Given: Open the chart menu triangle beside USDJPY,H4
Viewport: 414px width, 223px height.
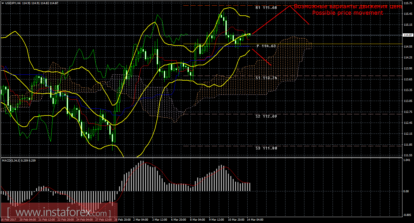Looking at the screenshot, I should click(2, 3).
